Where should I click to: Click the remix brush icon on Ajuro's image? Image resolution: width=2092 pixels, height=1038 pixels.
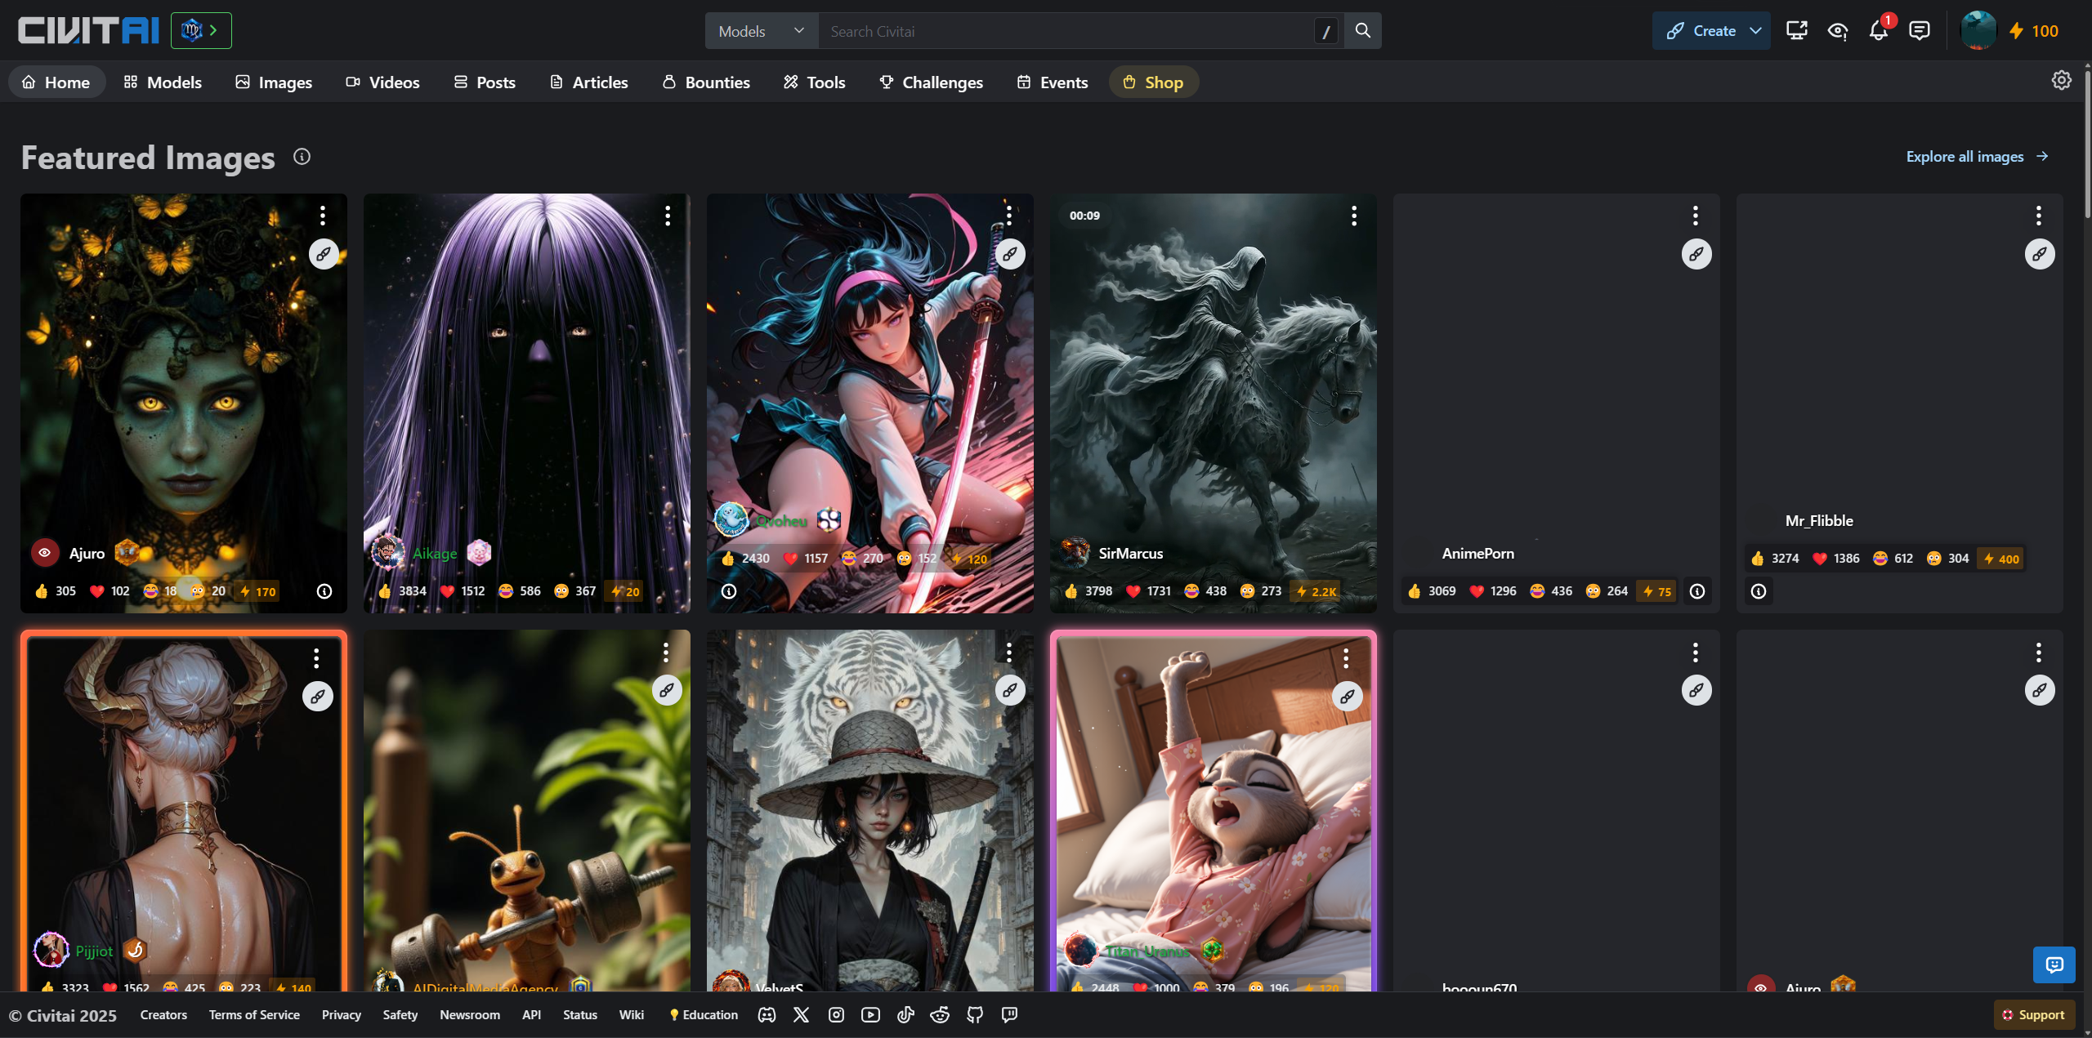[324, 254]
